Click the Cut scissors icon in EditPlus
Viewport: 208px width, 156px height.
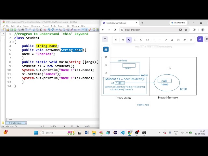click(x=34, y=30)
